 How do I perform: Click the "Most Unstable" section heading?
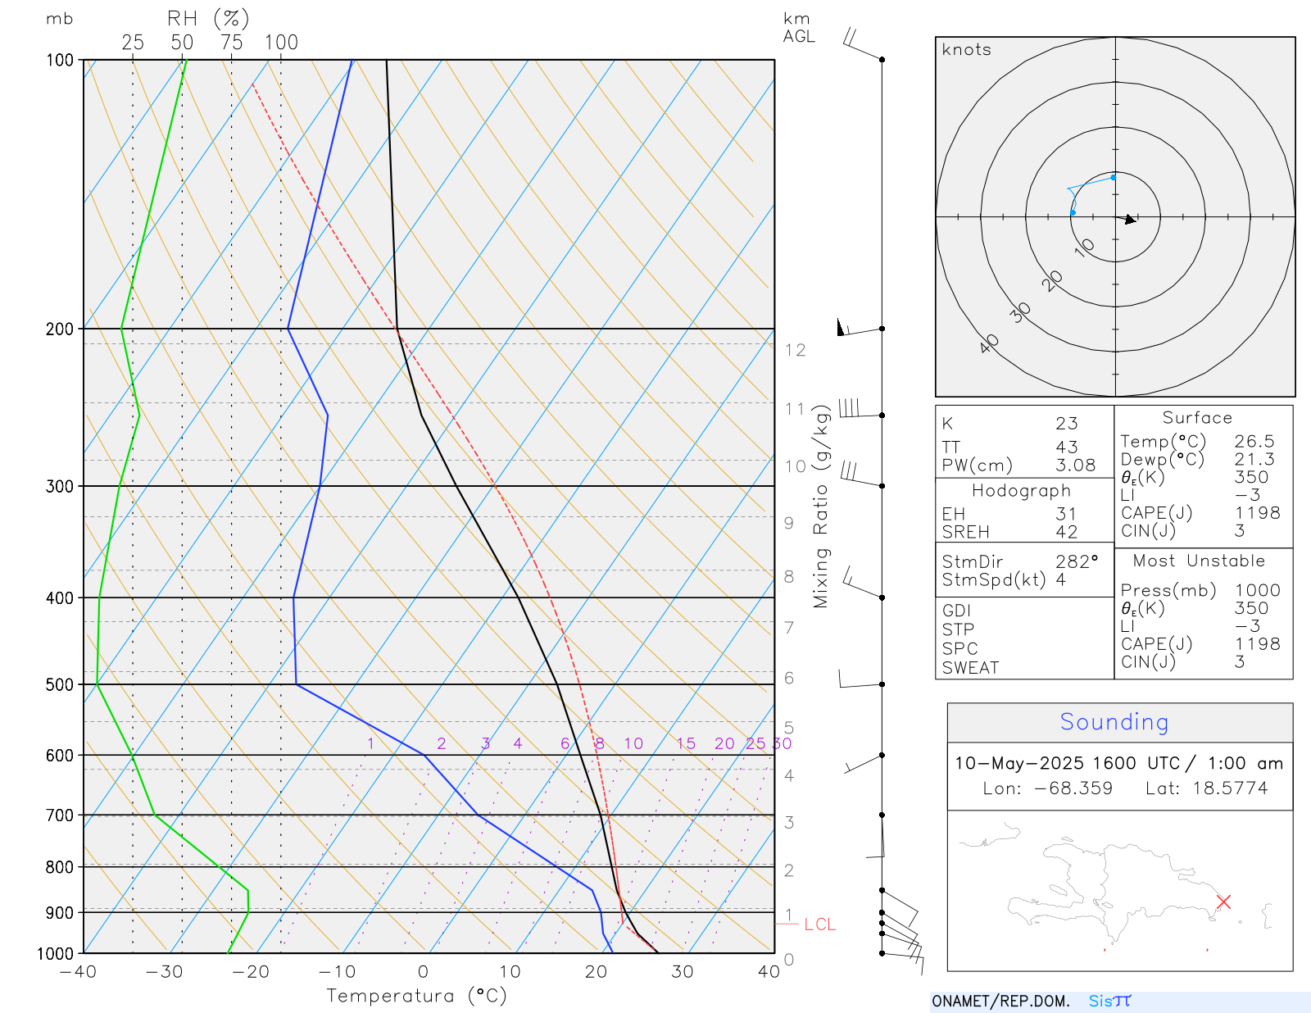coord(1199,561)
